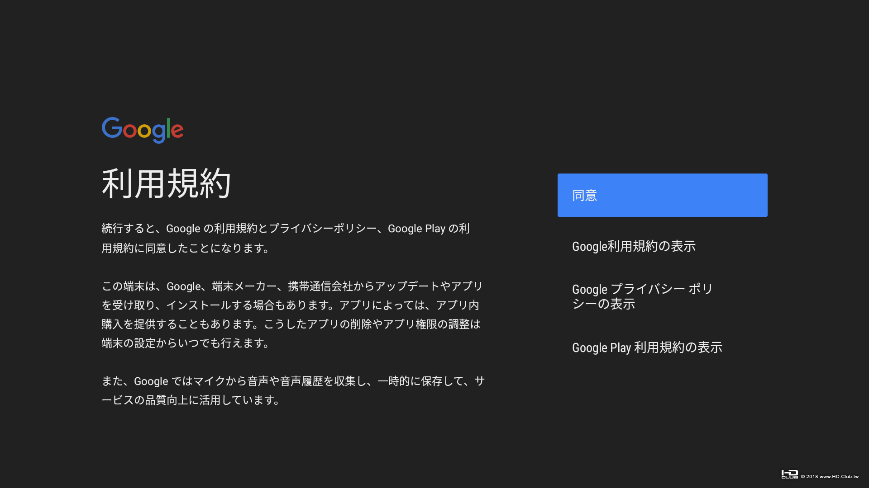Click the colorful Google logo

(143, 130)
